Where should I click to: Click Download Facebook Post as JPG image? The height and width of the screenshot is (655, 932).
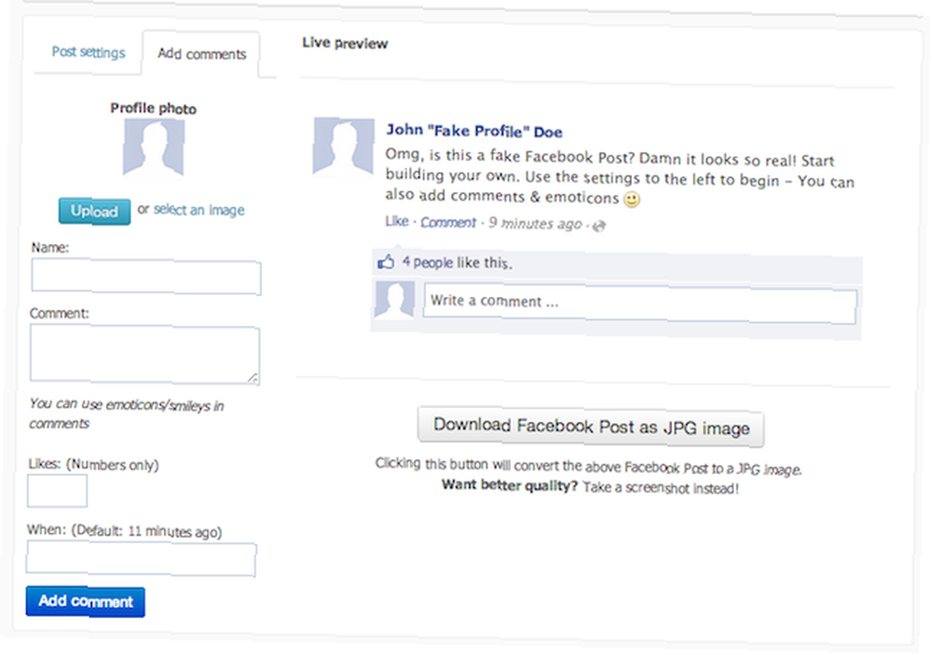(x=591, y=427)
